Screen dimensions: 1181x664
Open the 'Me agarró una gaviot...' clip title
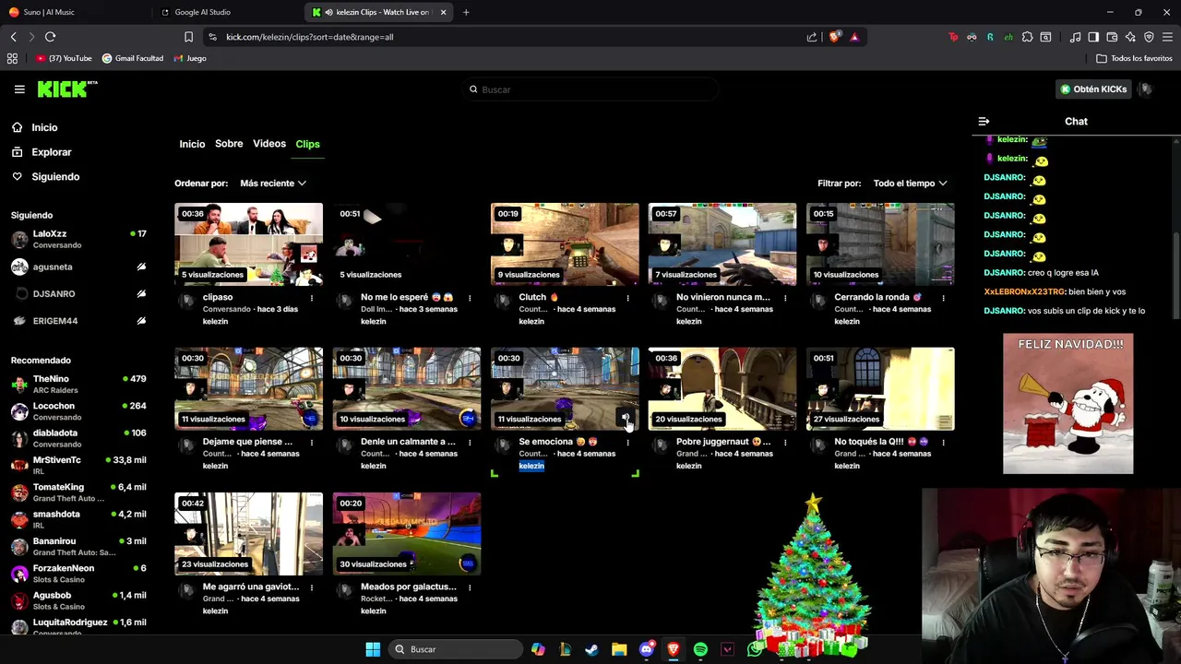251,587
